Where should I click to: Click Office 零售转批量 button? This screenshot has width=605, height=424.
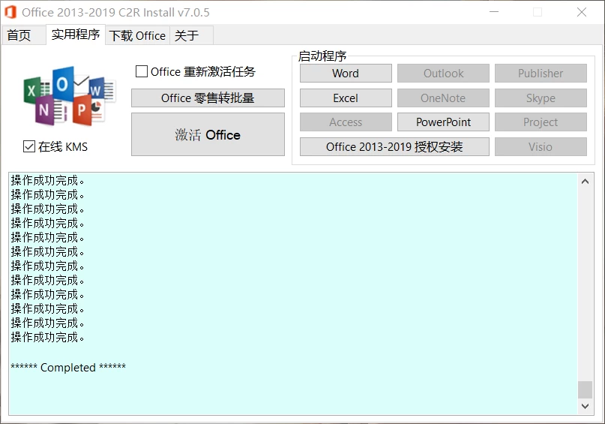pyautogui.click(x=208, y=98)
